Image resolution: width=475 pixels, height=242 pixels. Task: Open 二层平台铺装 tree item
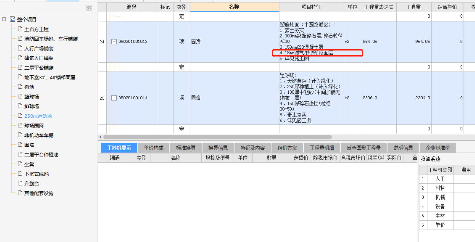coord(39,68)
